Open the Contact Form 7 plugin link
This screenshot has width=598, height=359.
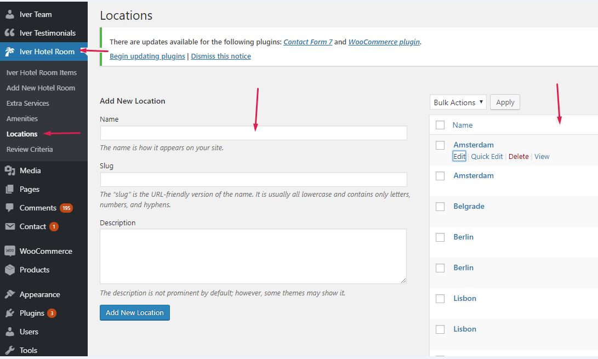308,42
